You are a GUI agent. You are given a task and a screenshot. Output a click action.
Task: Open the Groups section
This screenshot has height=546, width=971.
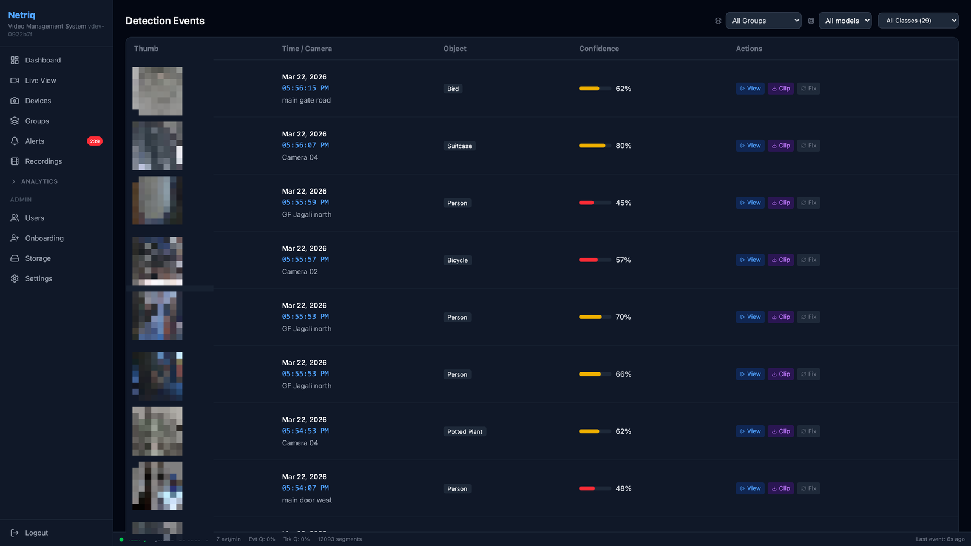[56, 121]
